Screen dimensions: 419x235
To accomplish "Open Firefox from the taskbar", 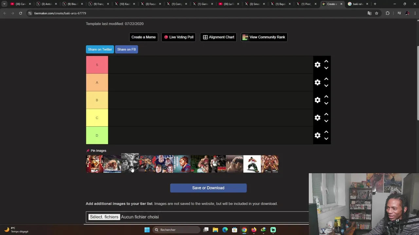I will tap(254, 230).
